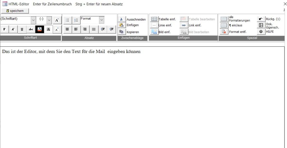The width and height of the screenshot is (287, 148).
Task: Toggle bold formatting (F button)
Action: (4, 29)
